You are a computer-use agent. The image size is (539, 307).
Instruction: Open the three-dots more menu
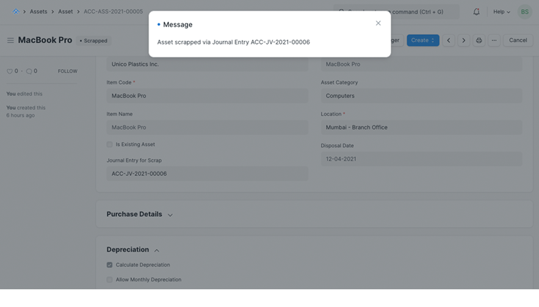[494, 40]
